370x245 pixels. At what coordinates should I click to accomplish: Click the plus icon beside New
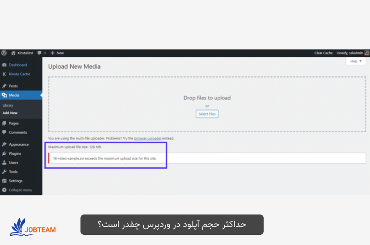(52, 53)
